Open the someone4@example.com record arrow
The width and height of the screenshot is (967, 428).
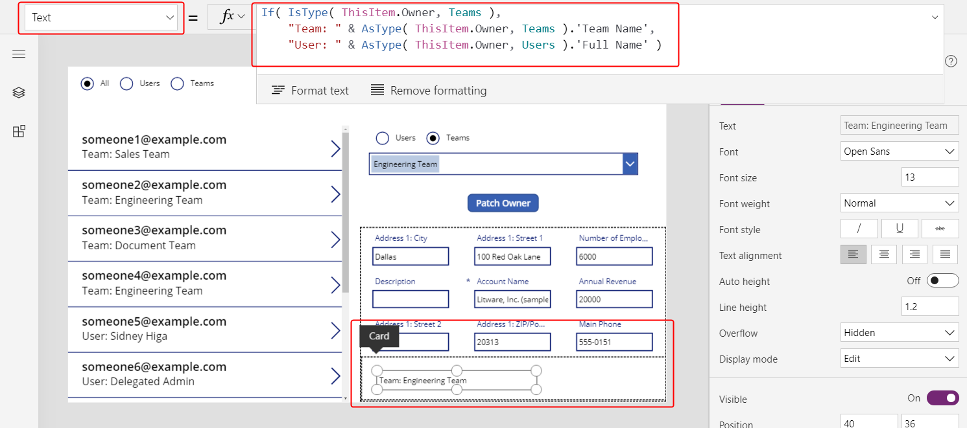coord(335,285)
